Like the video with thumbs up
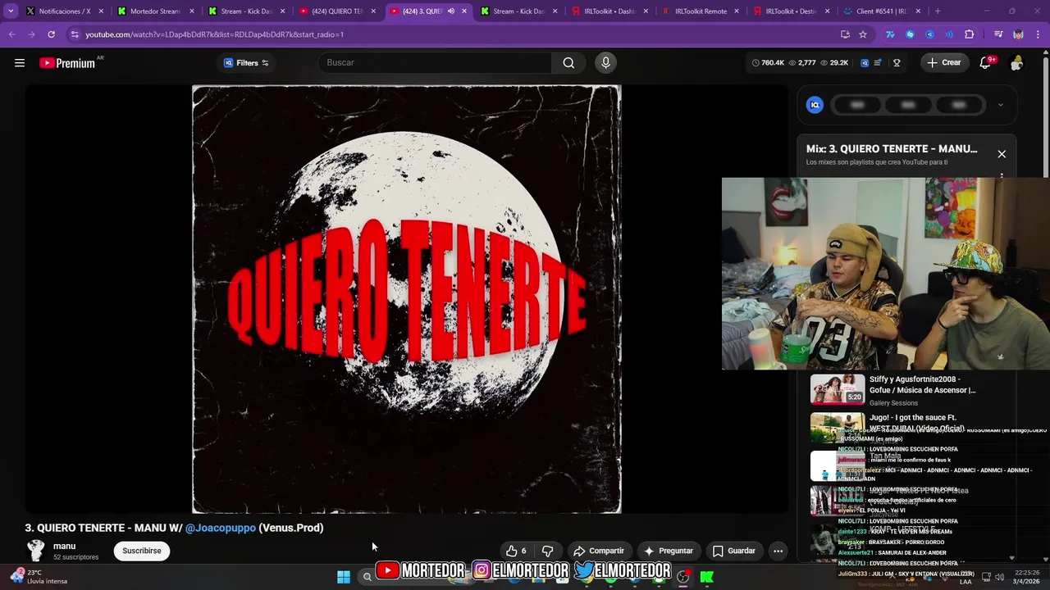Viewport: 1050px width, 590px height. click(516, 551)
